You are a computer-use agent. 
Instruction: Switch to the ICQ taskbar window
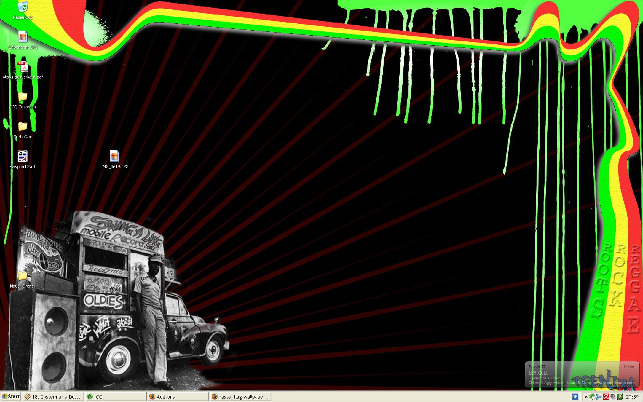115,397
